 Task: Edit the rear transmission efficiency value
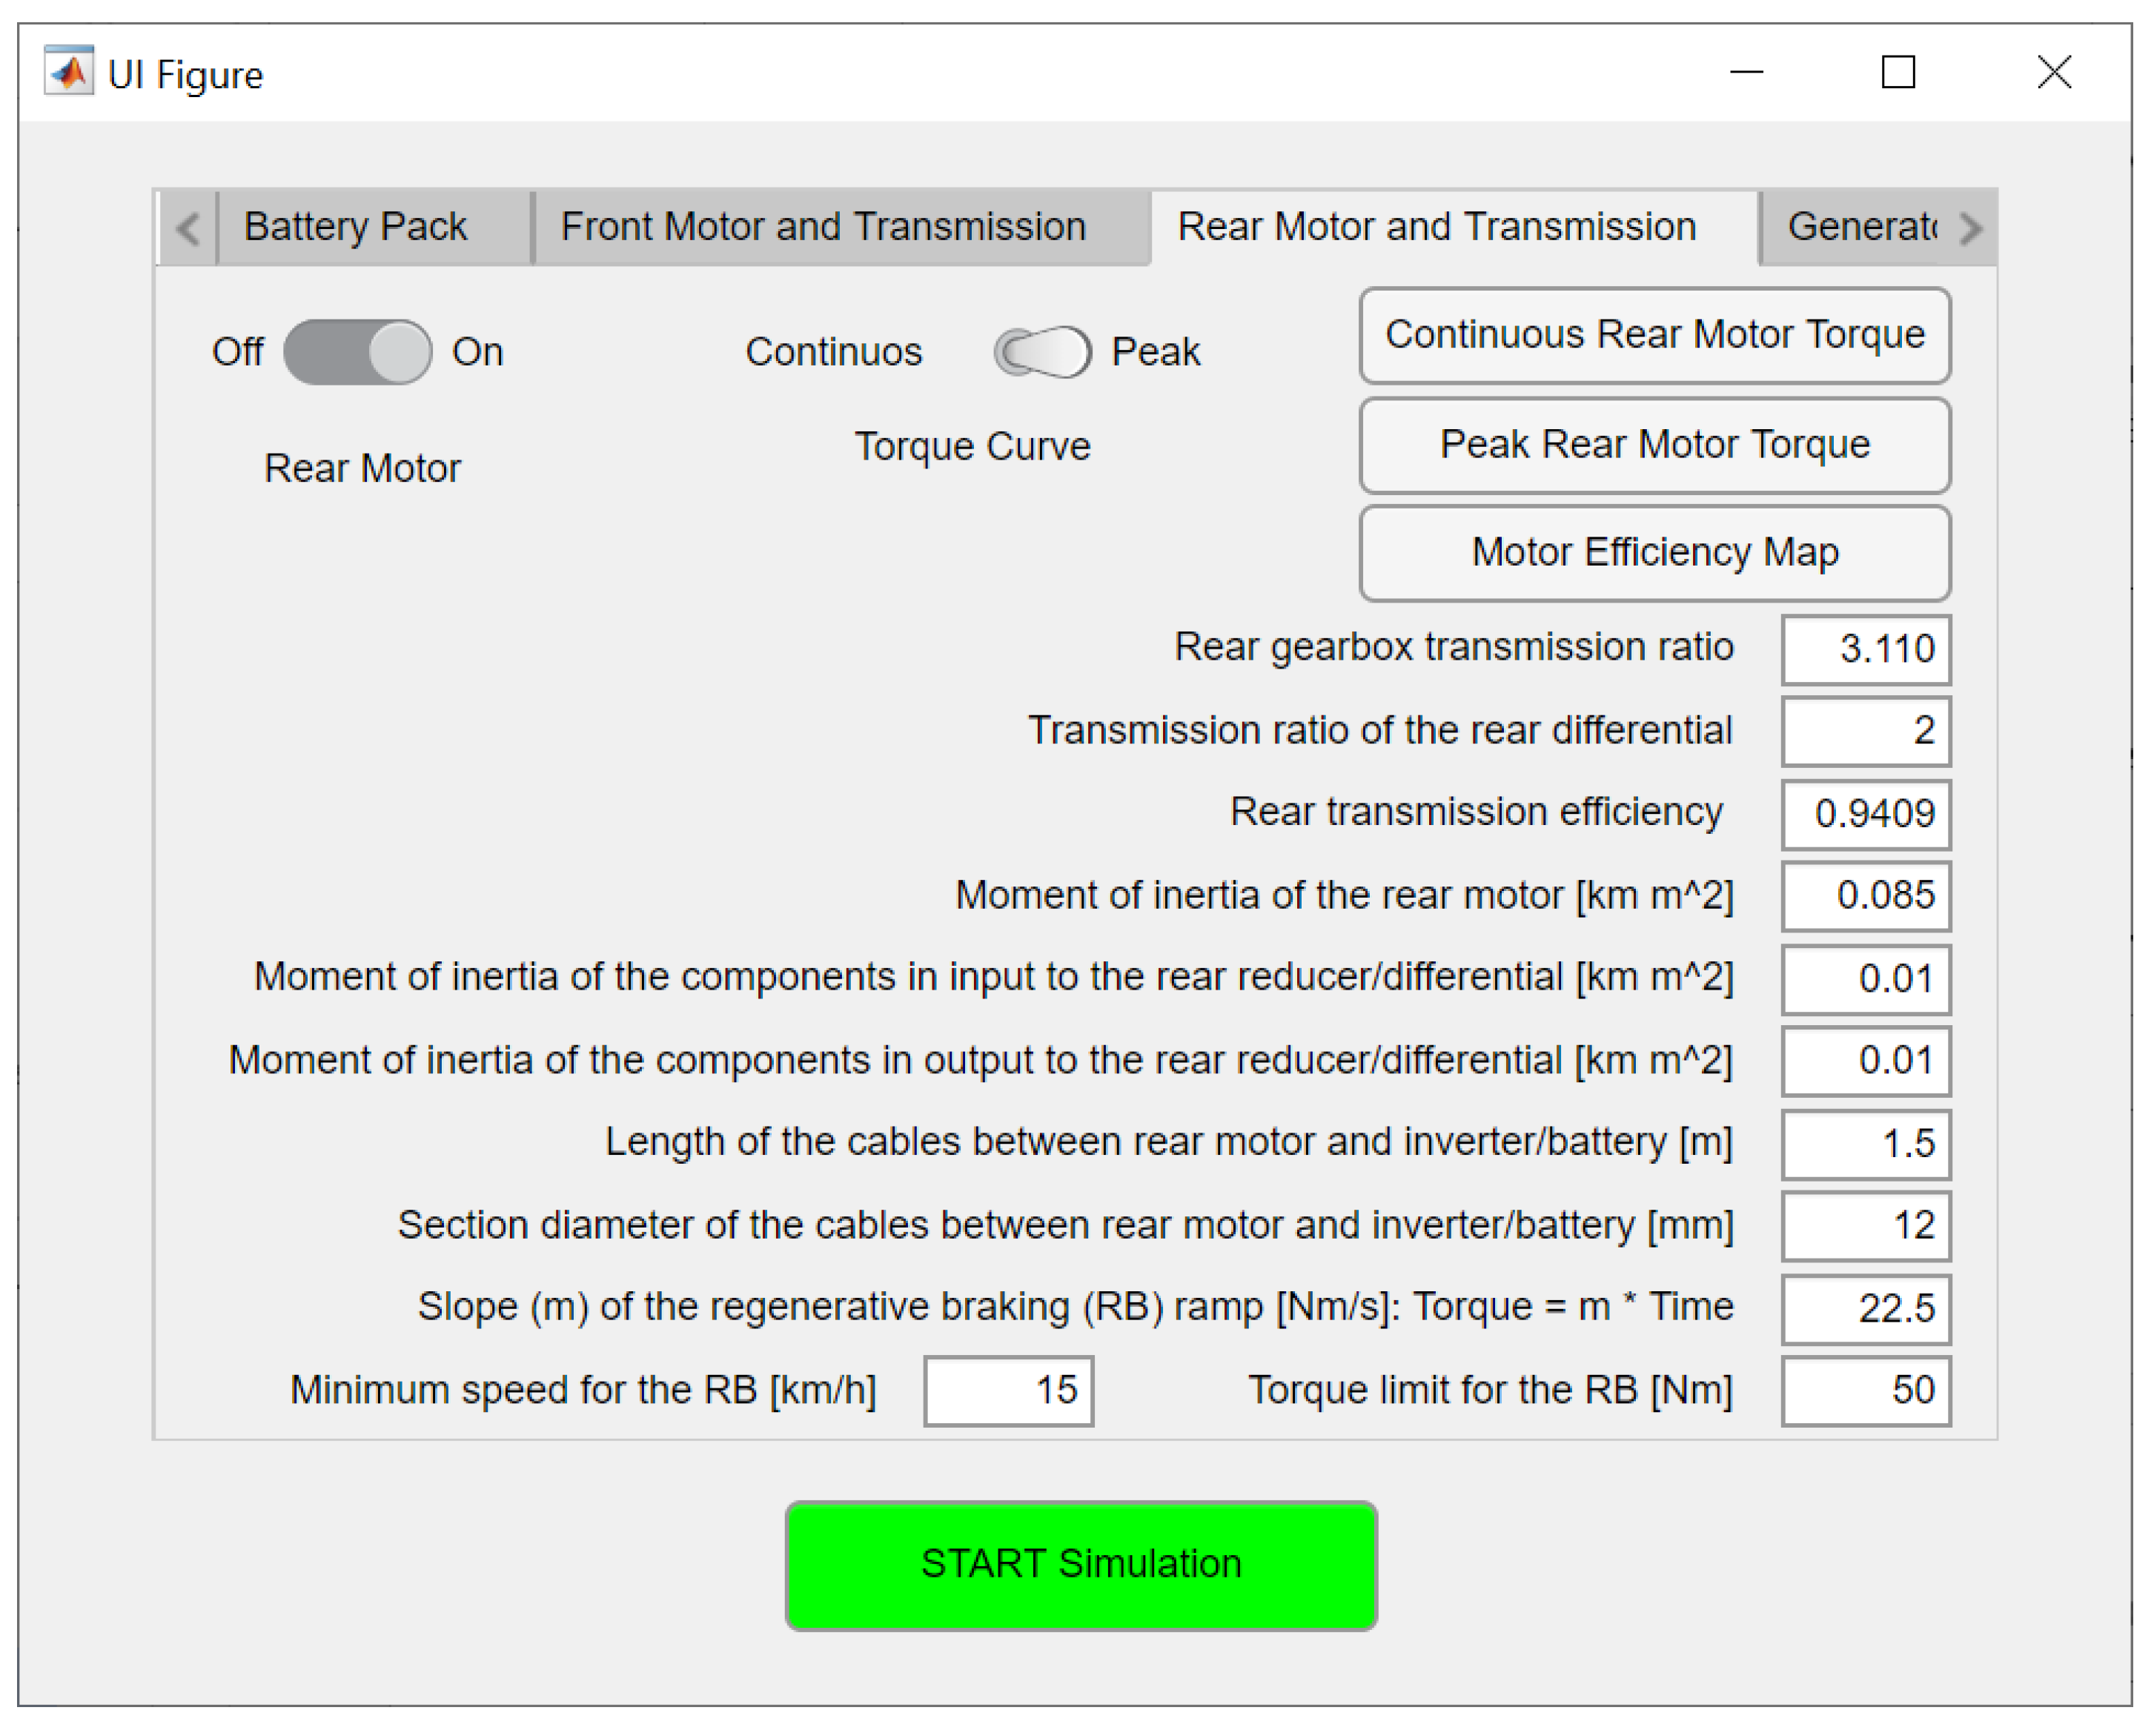coord(1865,813)
